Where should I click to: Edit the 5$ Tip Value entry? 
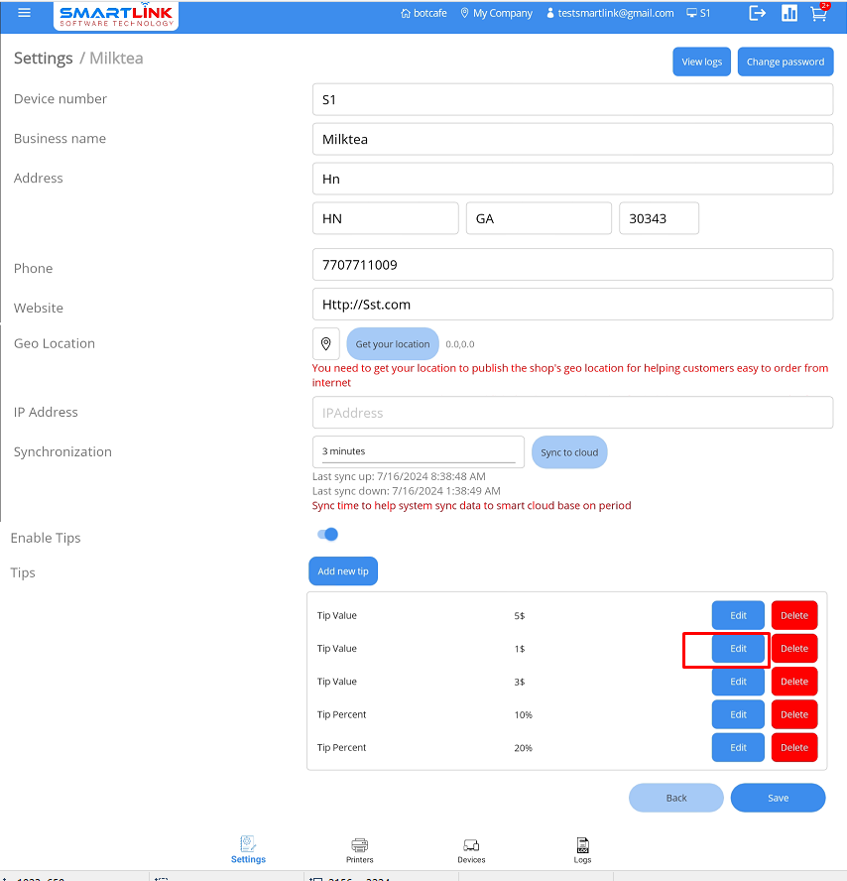(x=738, y=615)
